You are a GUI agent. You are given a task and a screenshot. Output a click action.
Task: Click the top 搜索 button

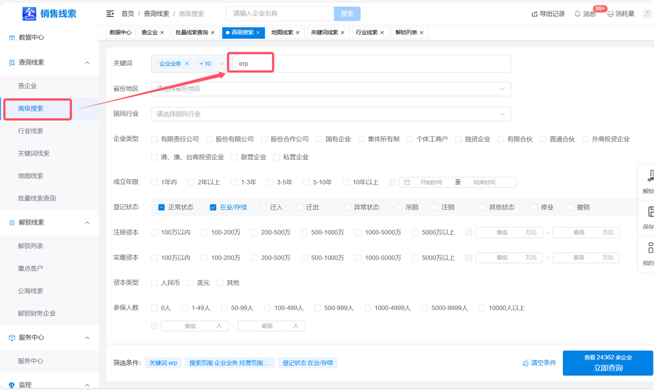[347, 14]
